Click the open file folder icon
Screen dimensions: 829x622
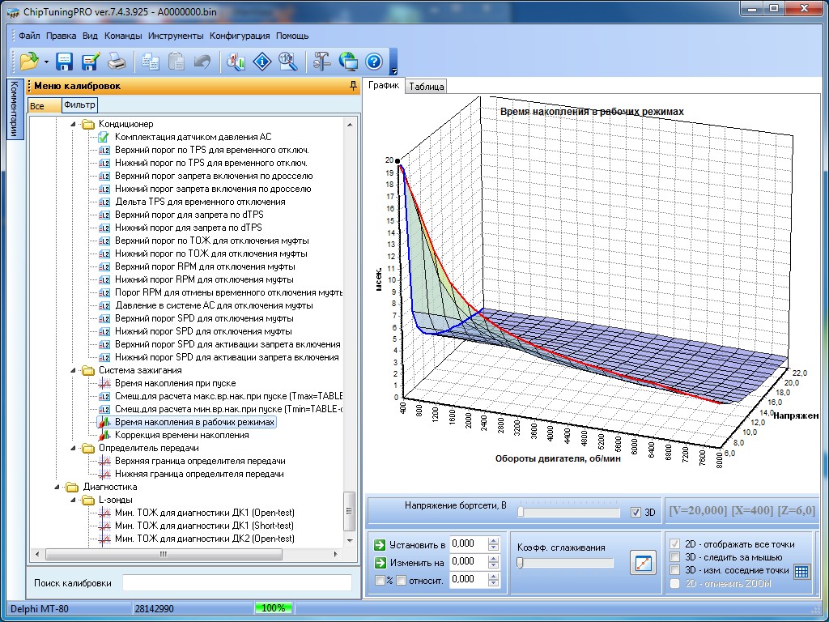pos(29,61)
